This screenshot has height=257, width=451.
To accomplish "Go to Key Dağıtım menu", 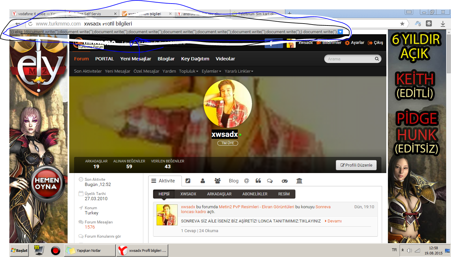I will click(195, 59).
